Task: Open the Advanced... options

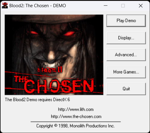Action: click(126, 55)
